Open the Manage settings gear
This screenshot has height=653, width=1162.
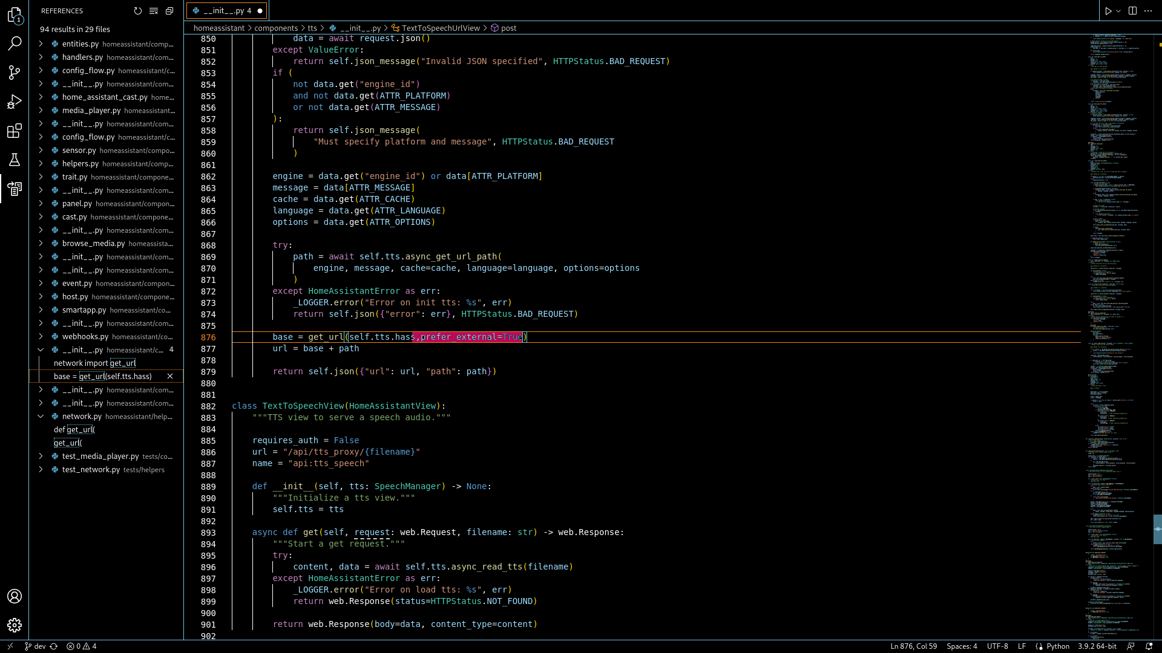tap(15, 625)
